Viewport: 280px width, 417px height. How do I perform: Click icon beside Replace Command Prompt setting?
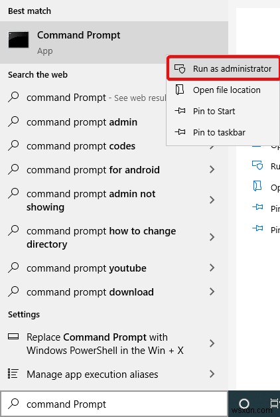point(13,337)
